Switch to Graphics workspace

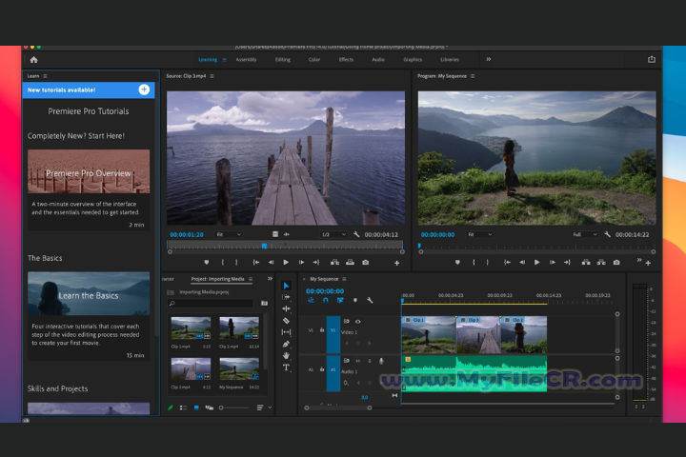413,59
